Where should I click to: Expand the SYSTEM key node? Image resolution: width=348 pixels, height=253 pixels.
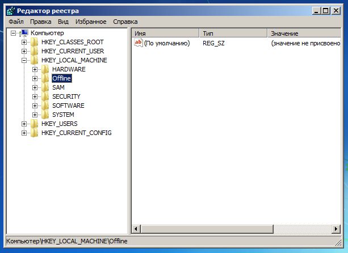35,115
